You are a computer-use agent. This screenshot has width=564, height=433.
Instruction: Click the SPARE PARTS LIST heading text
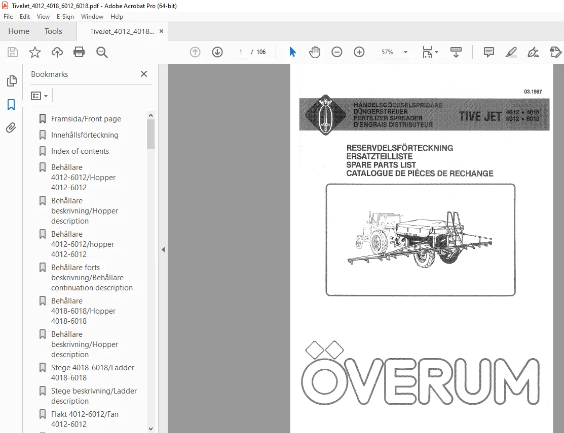click(381, 165)
